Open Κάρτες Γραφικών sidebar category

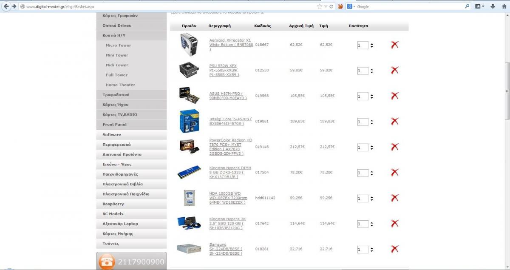[132, 16]
